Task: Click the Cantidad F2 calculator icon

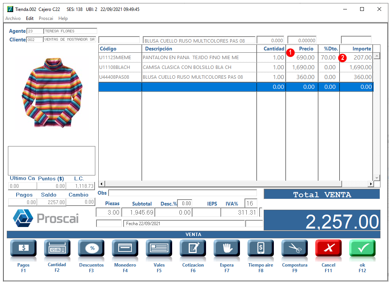Action: point(57,248)
